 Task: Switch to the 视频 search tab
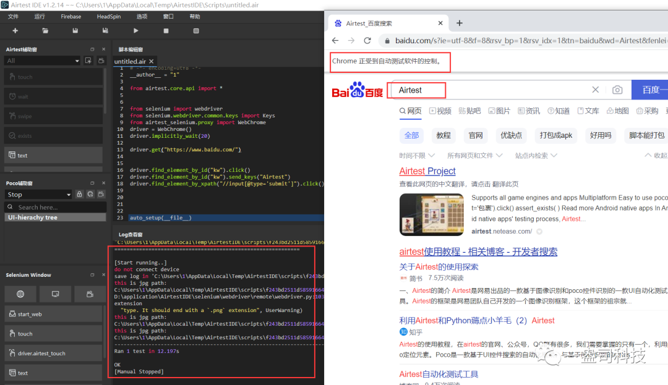[x=440, y=111]
